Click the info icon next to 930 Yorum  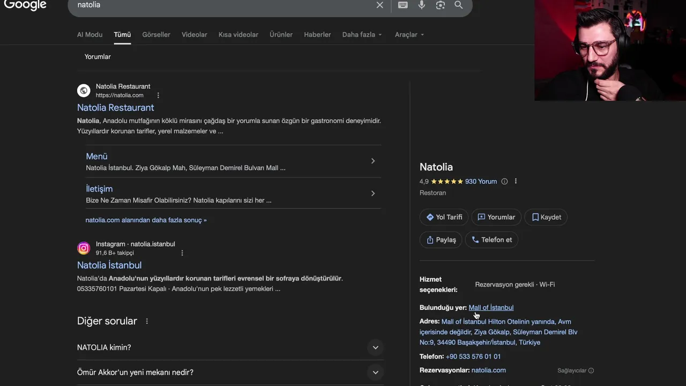(504, 182)
